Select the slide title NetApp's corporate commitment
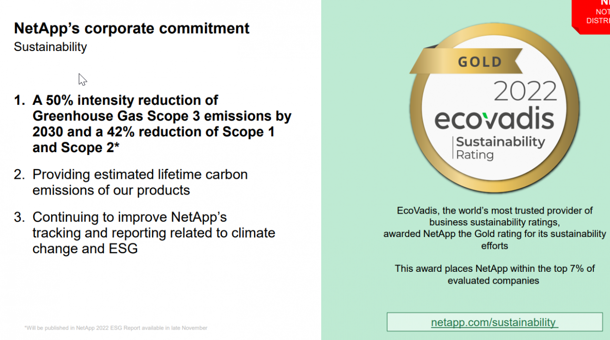The image size is (610, 340). tap(132, 28)
